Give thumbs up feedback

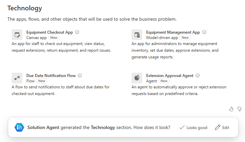tap(231, 109)
